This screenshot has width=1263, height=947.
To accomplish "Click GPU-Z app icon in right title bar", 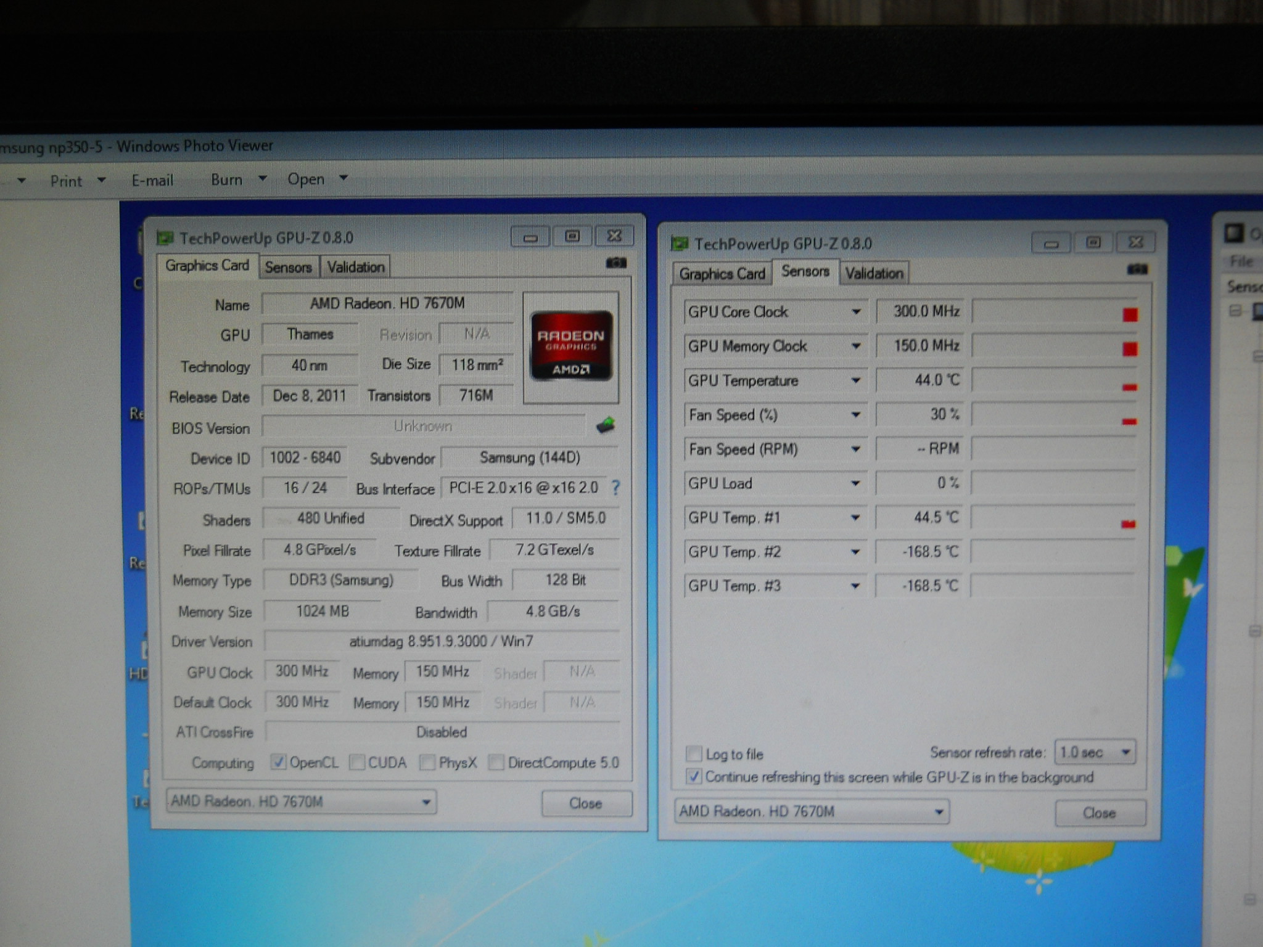I will coord(679,244).
